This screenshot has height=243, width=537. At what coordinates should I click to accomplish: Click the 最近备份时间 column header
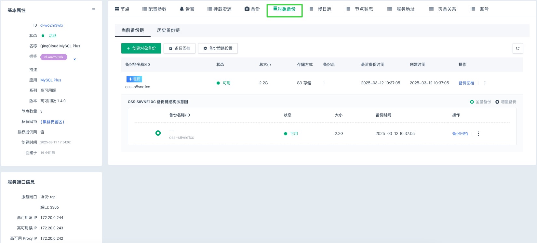click(373, 65)
